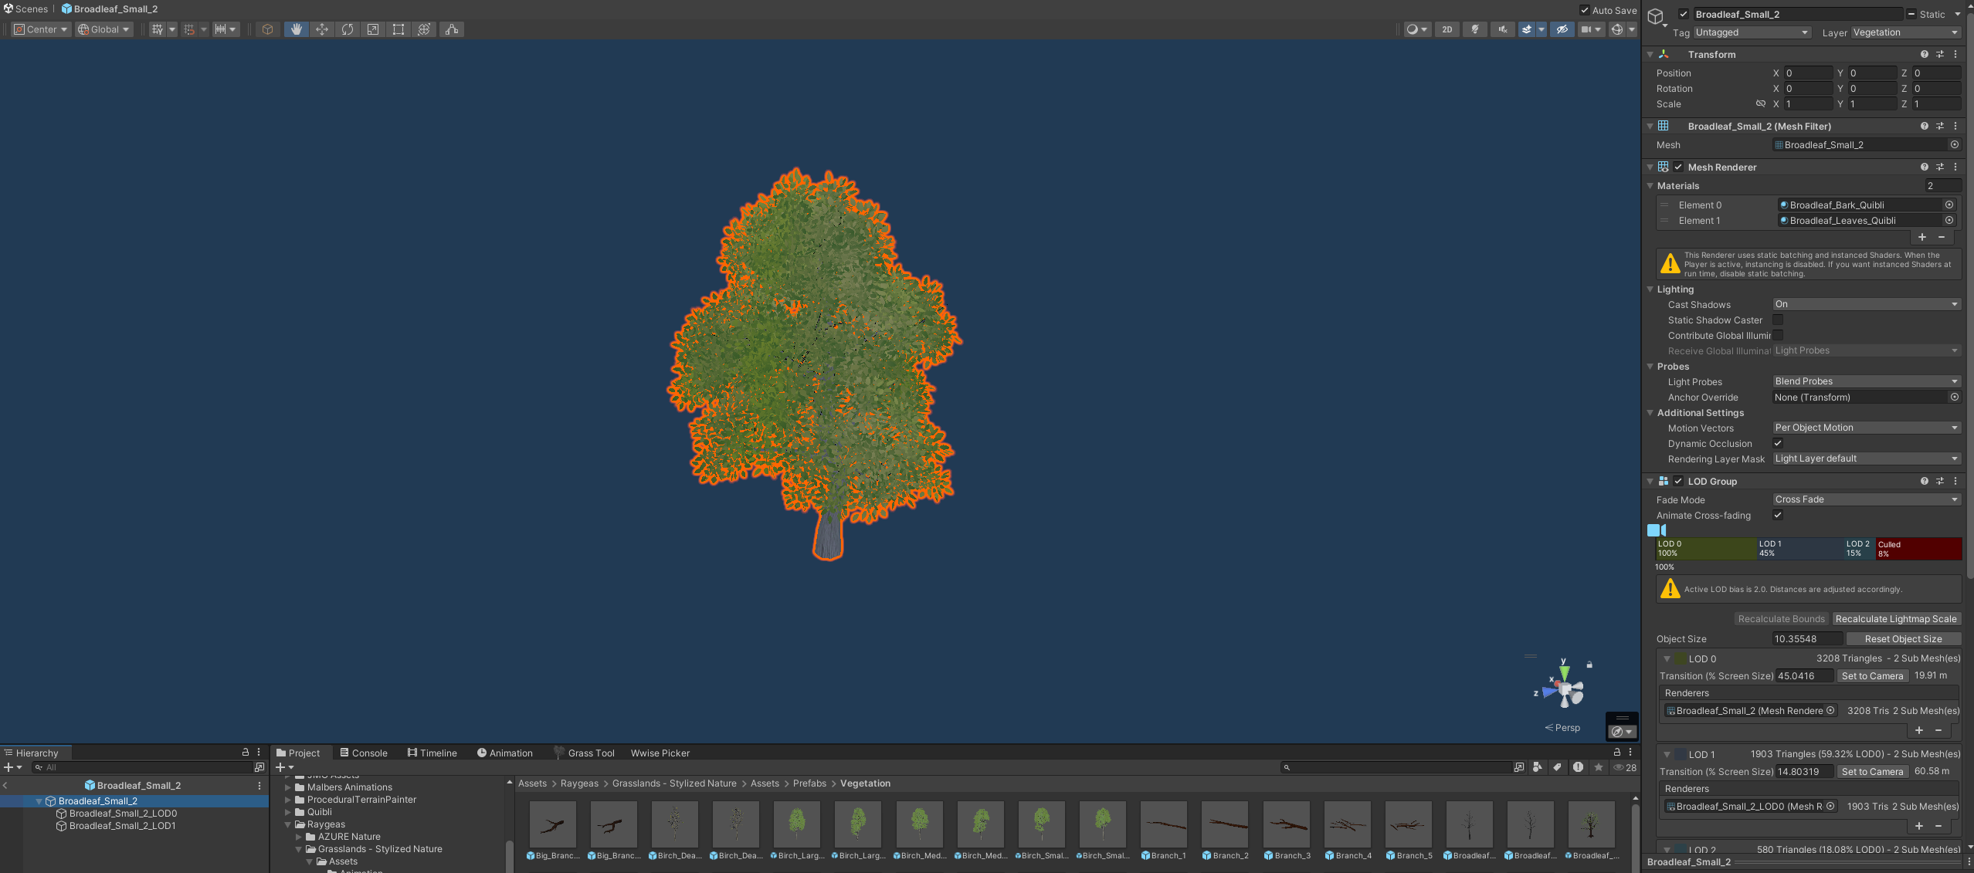1974x873 pixels.
Task: Collapse Broadleaf_Small_2 in the Hierarchy
Action: tap(39, 801)
